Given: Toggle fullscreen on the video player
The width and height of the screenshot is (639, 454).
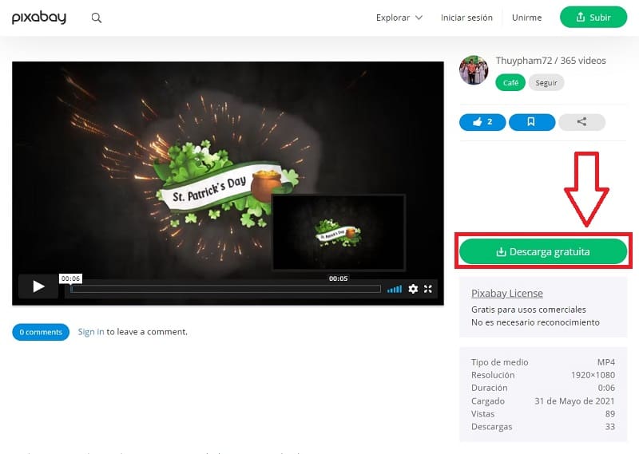Looking at the screenshot, I should pos(427,289).
